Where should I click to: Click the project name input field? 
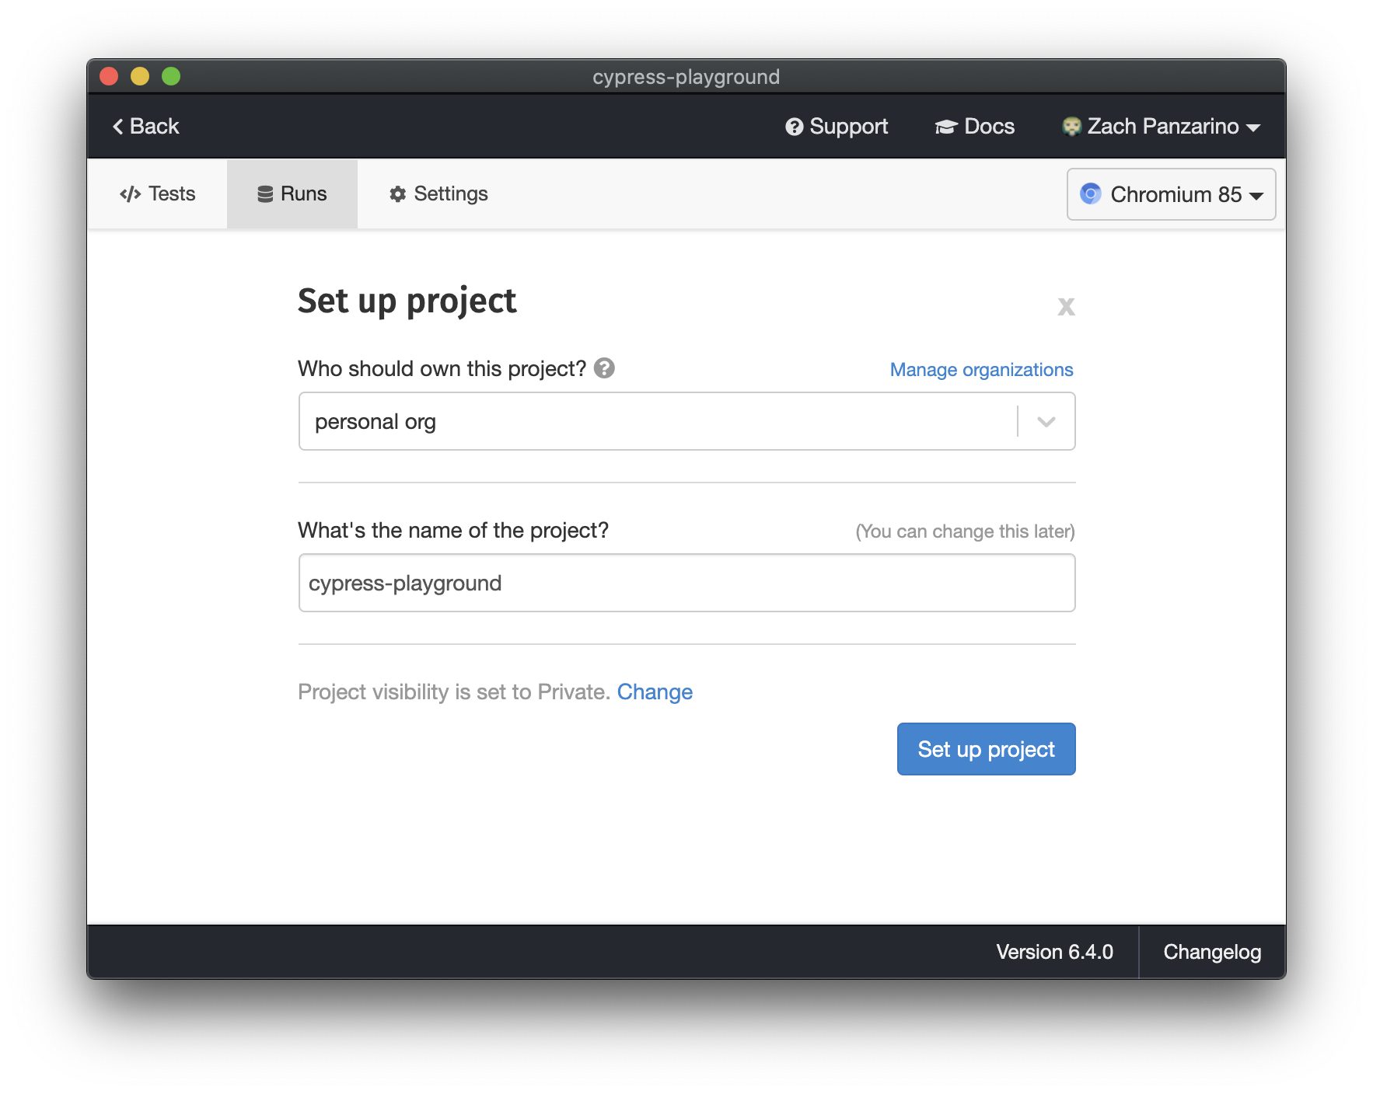(686, 583)
